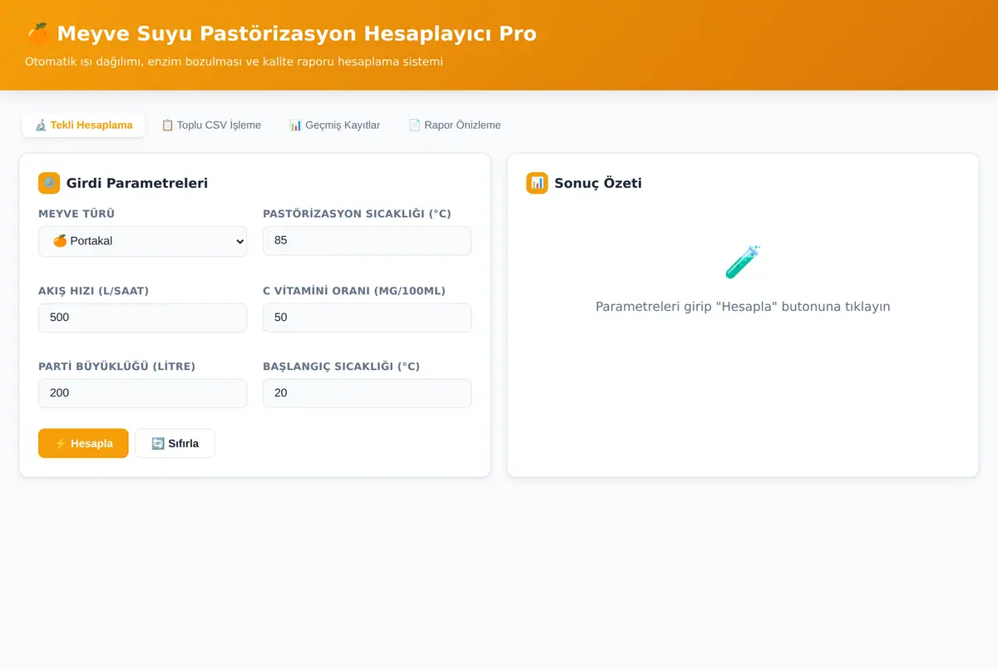Click the Sıfırla reset button
The image size is (998, 670).
[175, 443]
